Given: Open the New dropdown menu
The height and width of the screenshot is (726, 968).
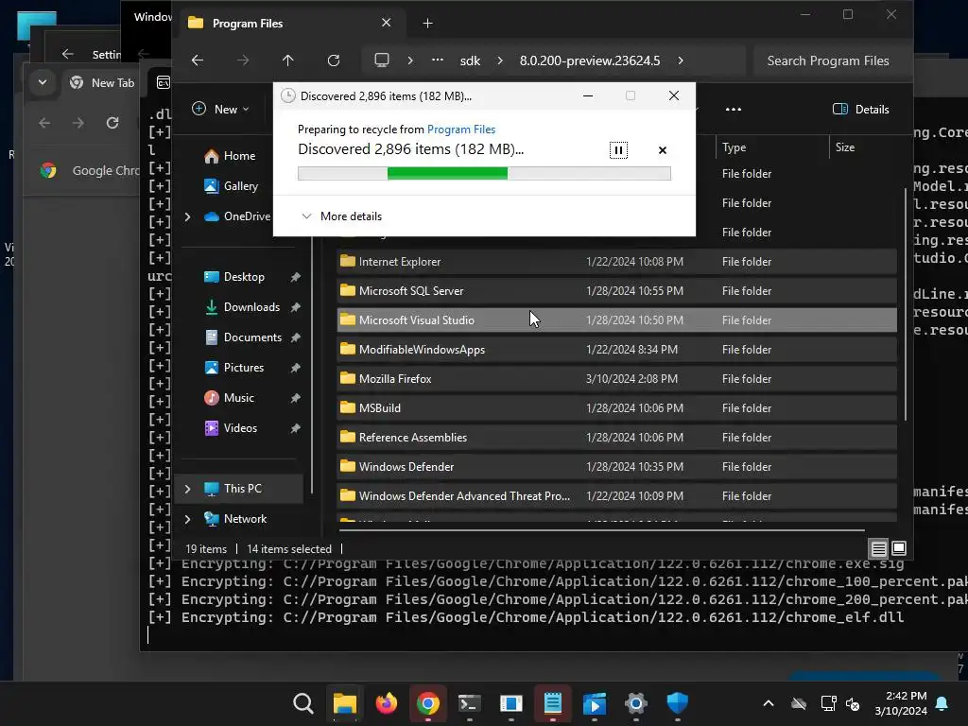Looking at the screenshot, I should point(220,110).
